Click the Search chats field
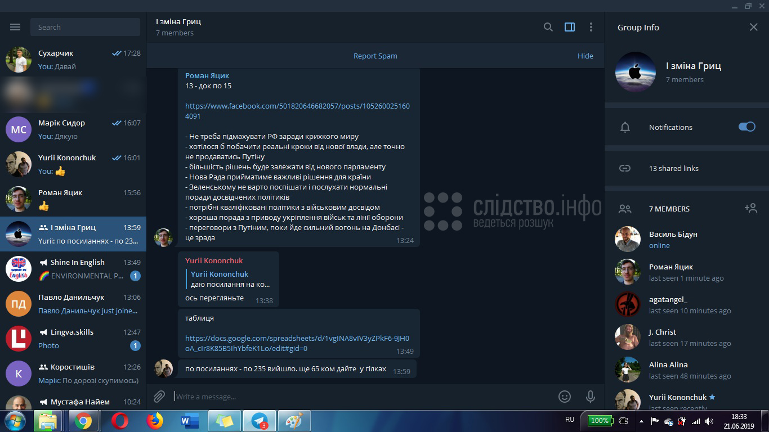Screen dimensions: 769x432 [x=86, y=27]
